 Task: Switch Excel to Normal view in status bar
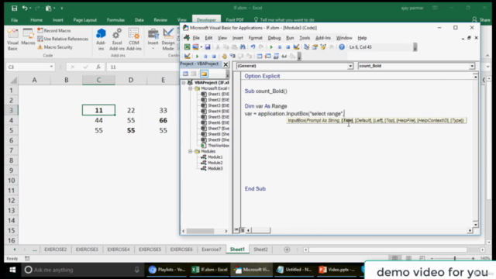pyautogui.click(x=394, y=258)
